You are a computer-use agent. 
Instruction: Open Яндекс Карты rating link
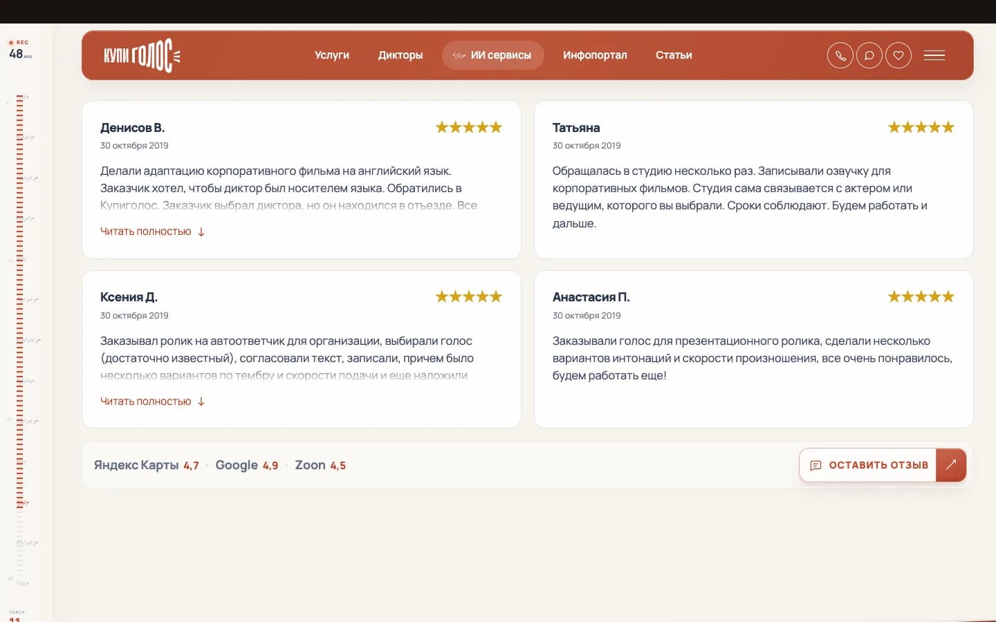[x=147, y=465]
